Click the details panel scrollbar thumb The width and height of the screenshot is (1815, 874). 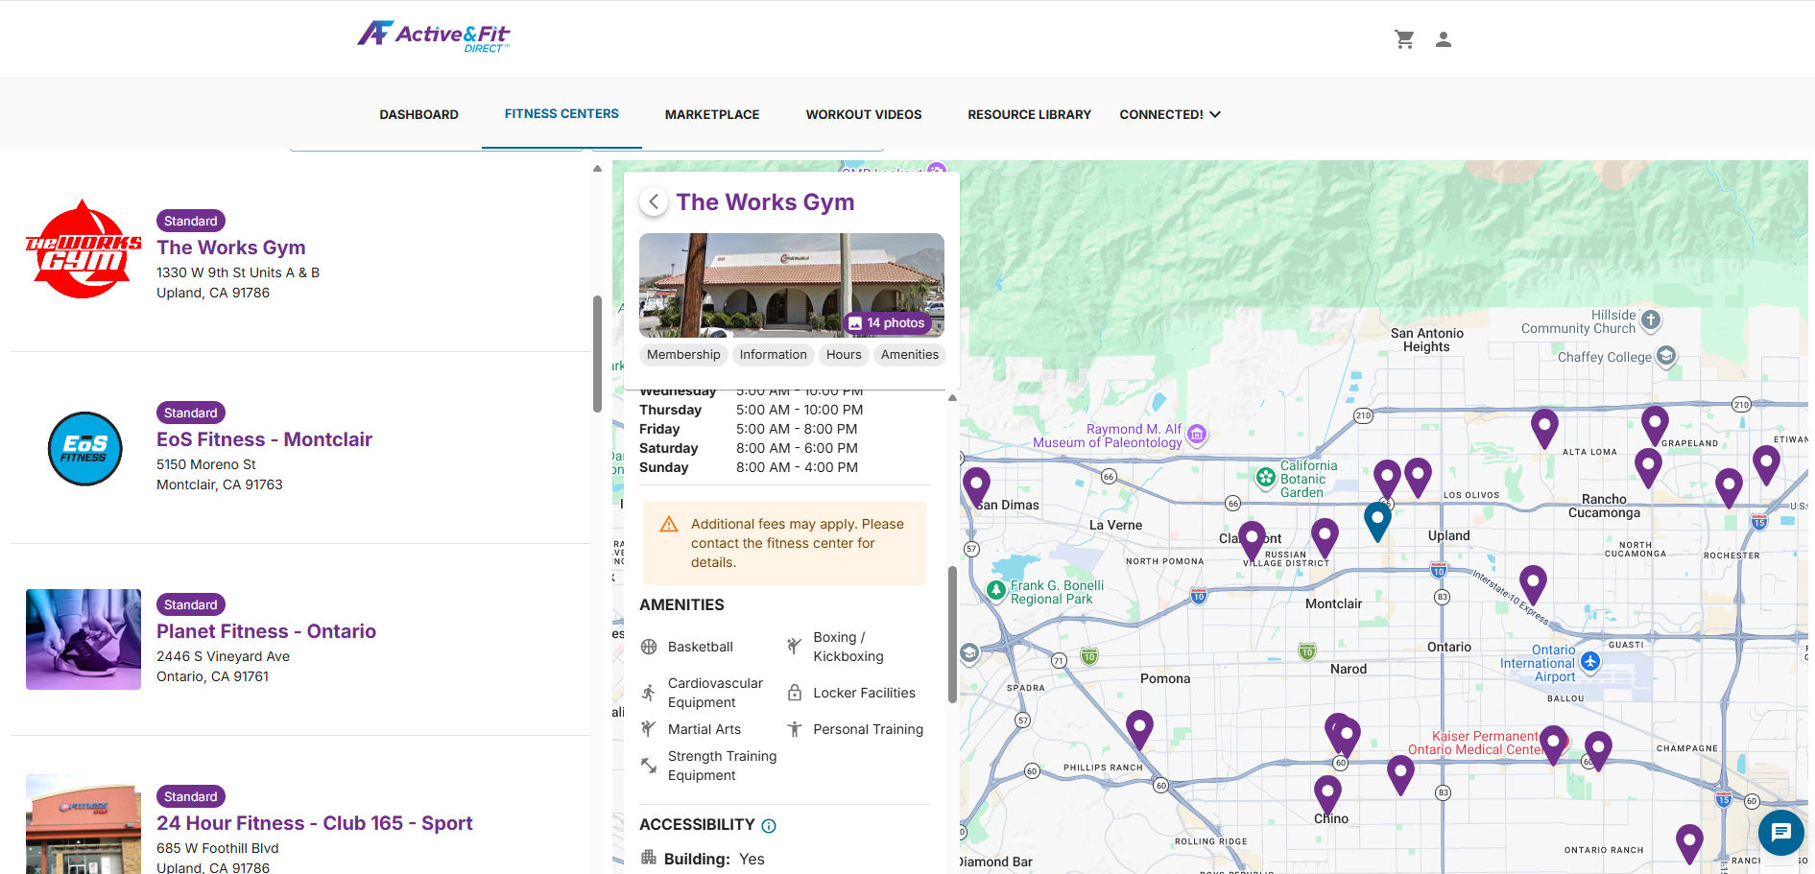point(952,634)
